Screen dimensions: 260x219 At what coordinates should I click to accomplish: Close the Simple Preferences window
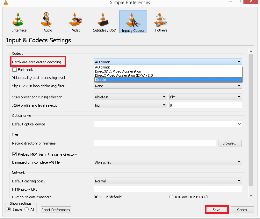[250, 2]
